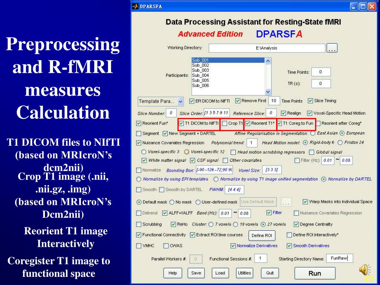Toggle White matter signal checkbox
Image resolution: width=380 pixels, height=285 pixels.
[x=144, y=160]
